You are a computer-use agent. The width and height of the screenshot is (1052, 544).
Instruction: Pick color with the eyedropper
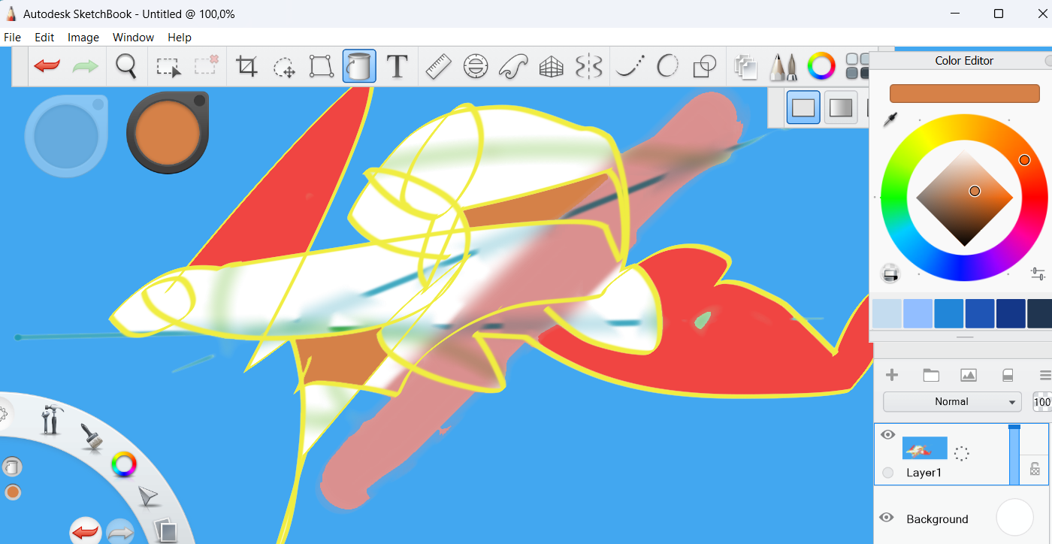click(890, 120)
